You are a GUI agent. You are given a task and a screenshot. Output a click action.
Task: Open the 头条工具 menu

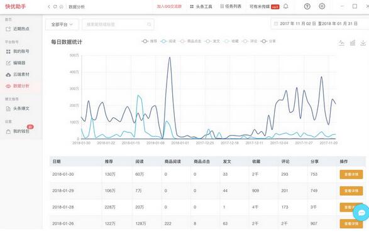click(x=201, y=6)
